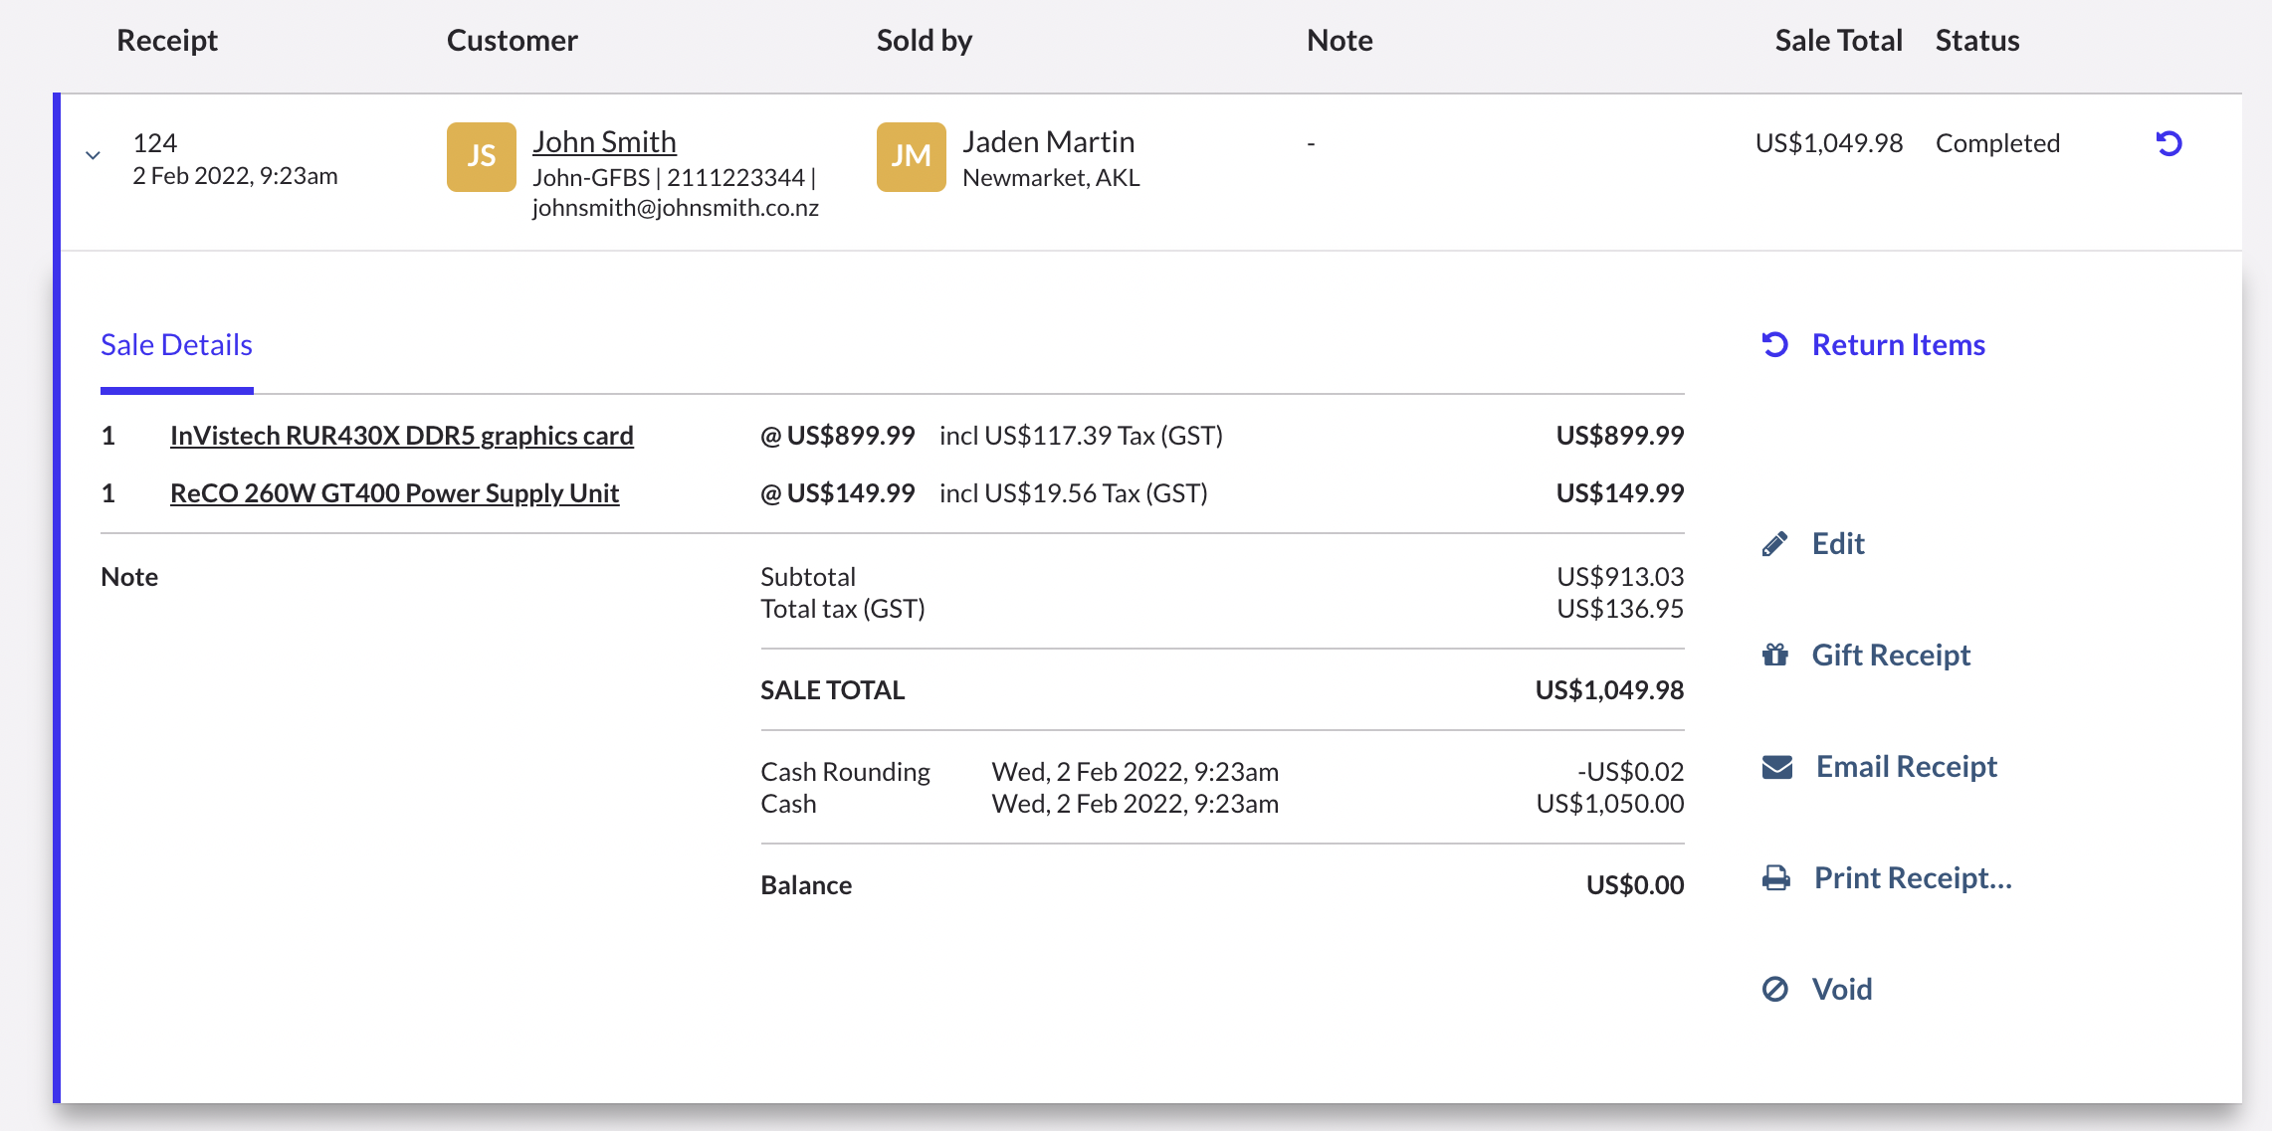Click the Void circle-slash icon
The image size is (2272, 1131).
1775,990
